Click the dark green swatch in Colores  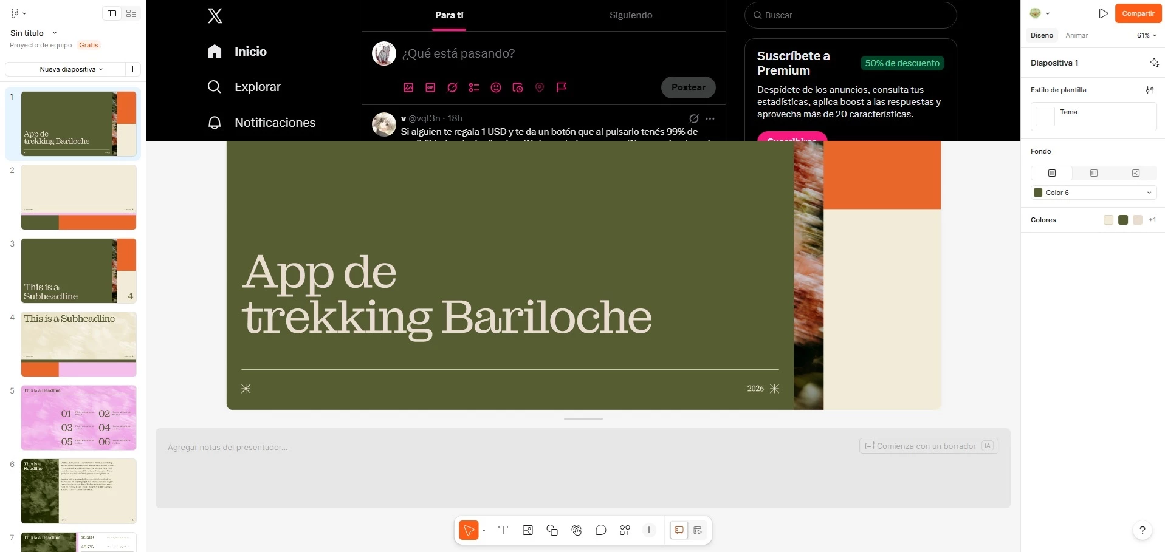pos(1123,220)
